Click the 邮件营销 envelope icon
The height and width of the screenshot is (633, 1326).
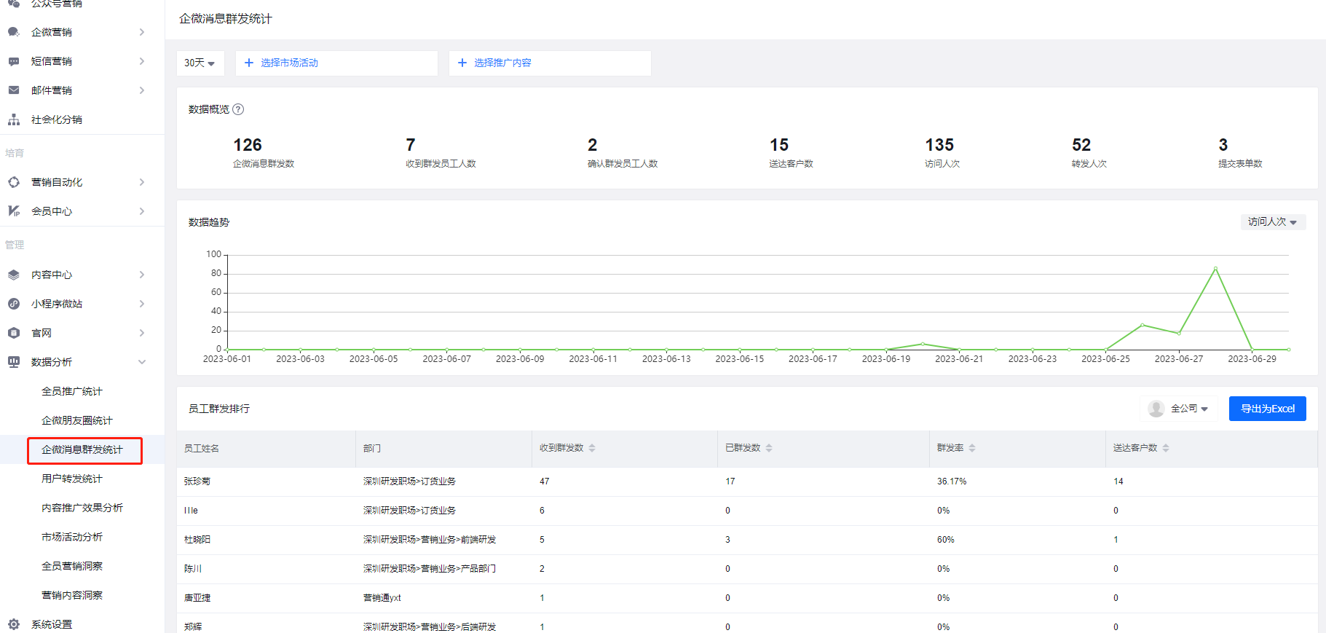click(x=14, y=90)
